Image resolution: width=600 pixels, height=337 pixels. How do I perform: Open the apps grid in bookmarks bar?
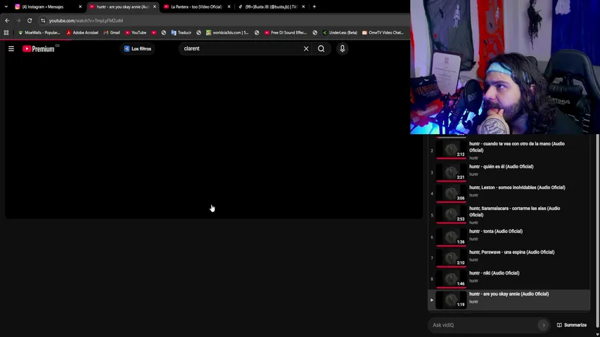click(x=6, y=33)
